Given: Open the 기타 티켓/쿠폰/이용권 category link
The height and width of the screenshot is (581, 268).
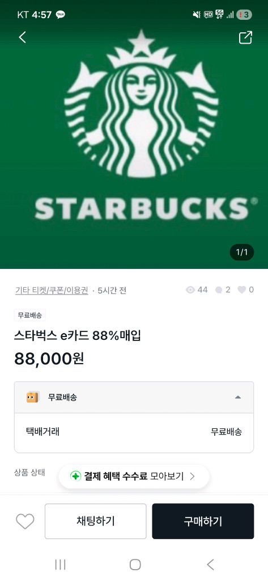Looking at the screenshot, I should click(52, 290).
